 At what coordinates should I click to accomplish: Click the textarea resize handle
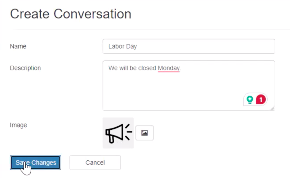273,108
